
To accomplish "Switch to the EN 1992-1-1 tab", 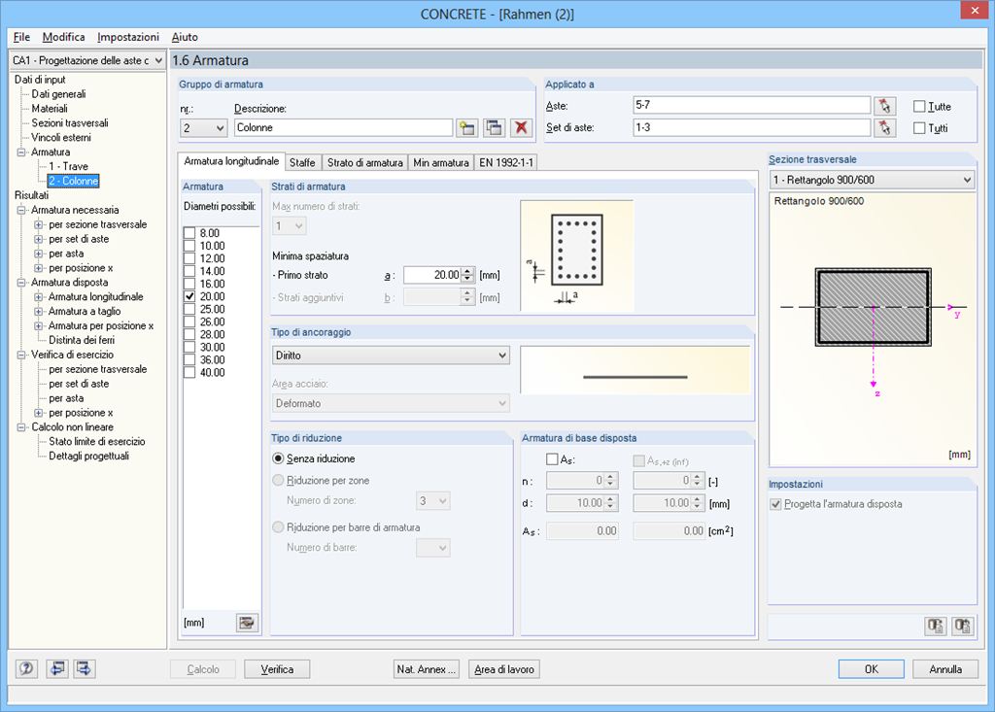I will pos(505,162).
